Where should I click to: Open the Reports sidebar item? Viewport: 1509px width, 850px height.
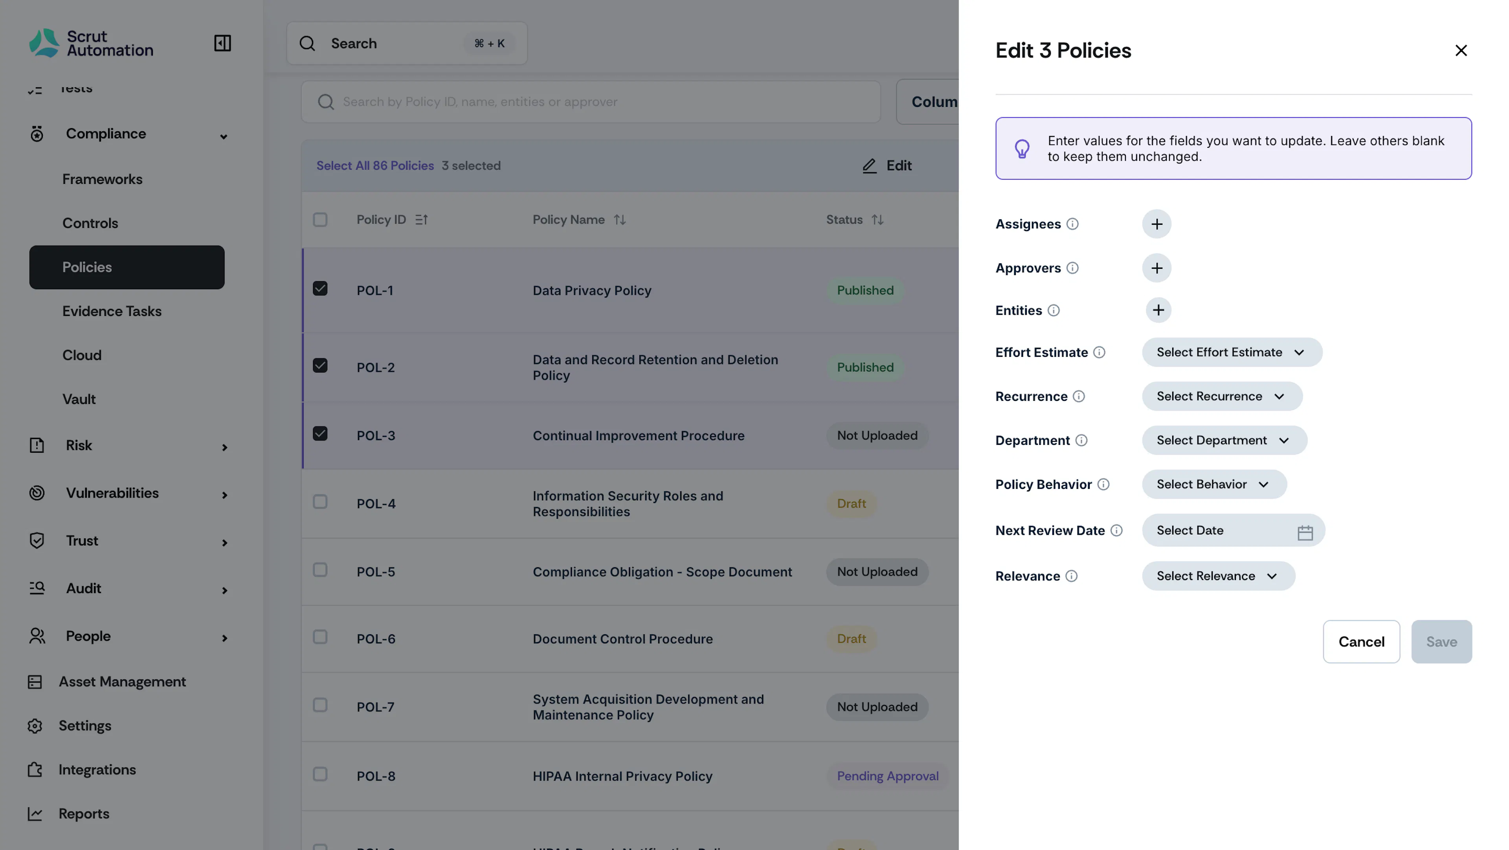click(x=84, y=814)
